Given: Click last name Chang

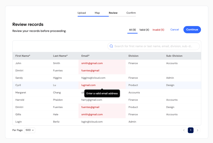Looking at the screenshot, I should 57,92.
